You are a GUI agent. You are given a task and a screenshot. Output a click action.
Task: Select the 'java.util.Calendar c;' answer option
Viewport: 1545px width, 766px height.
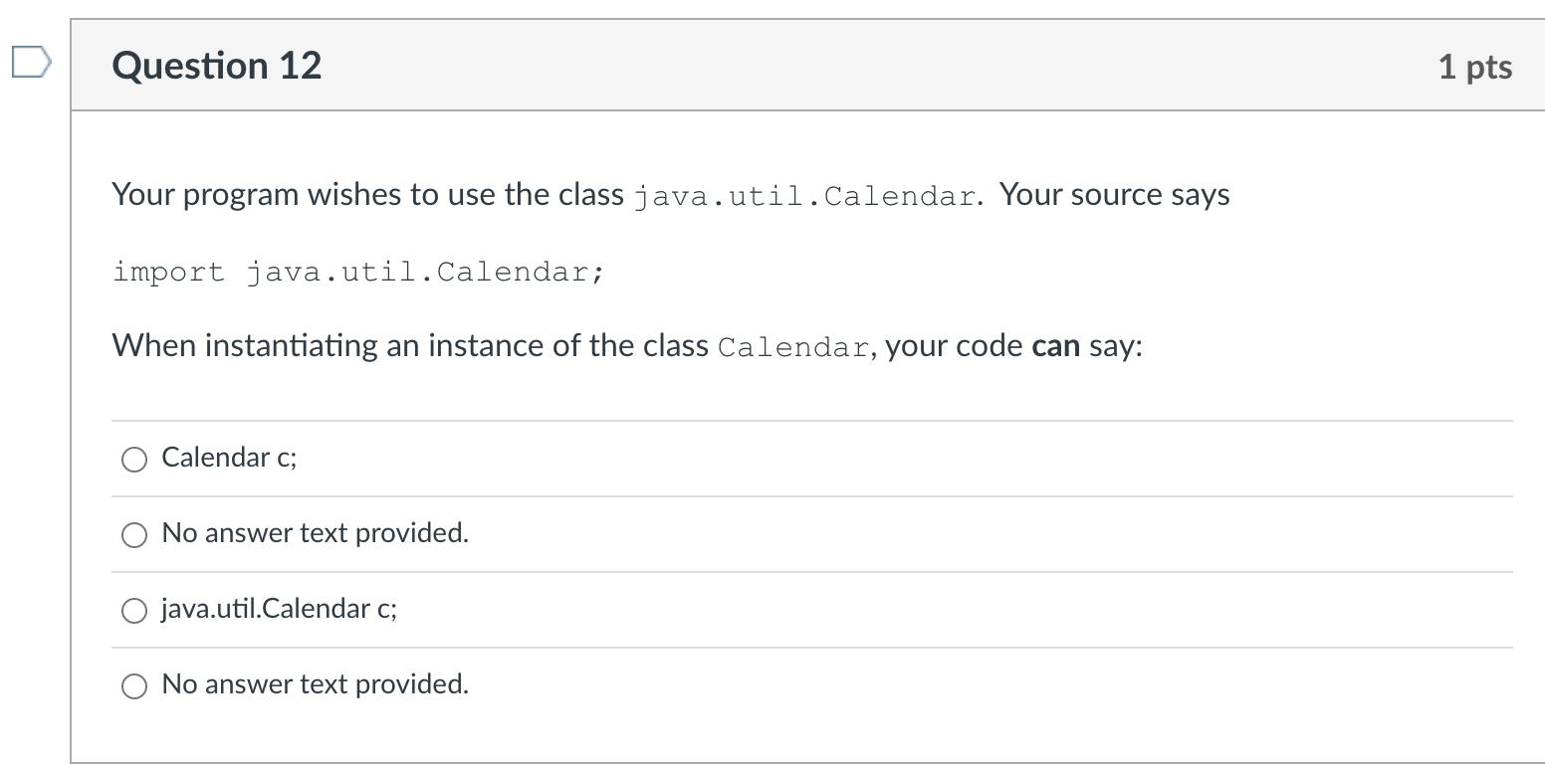pos(133,610)
